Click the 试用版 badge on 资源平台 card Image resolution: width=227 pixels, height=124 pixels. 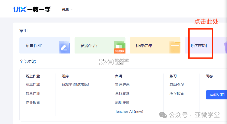(120, 51)
